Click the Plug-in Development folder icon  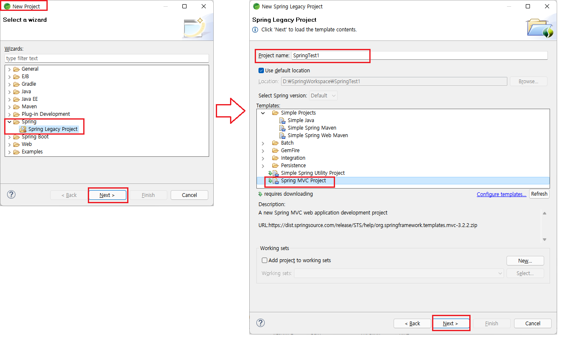tap(16, 114)
